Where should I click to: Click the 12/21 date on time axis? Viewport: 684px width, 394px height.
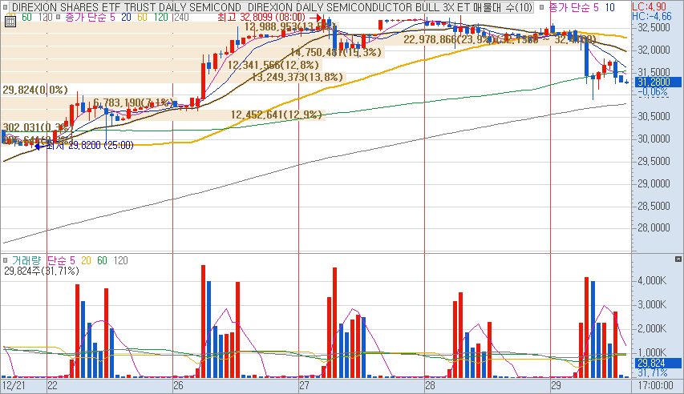(14, 386)
